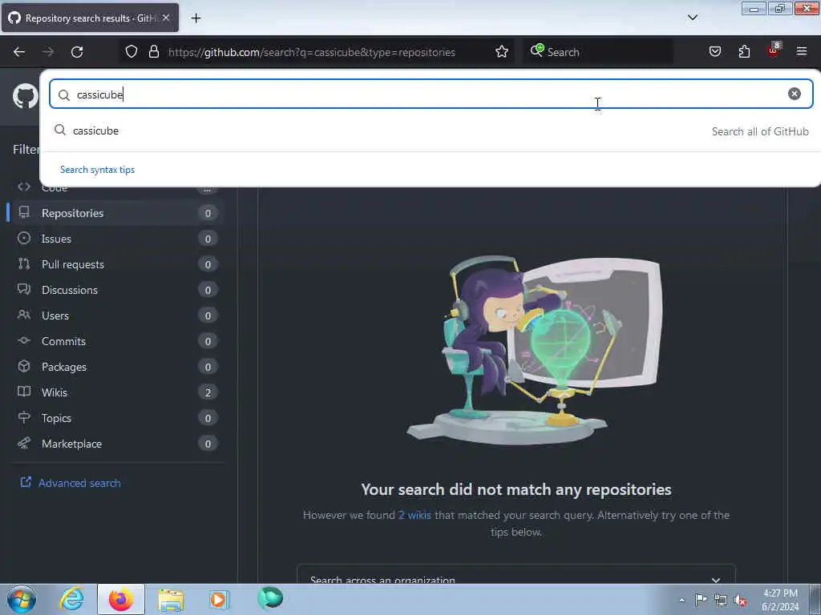Screen dimensions: 821x615
Task: Open Windows Media Player from taskbar
Action: tap(219, 600)
